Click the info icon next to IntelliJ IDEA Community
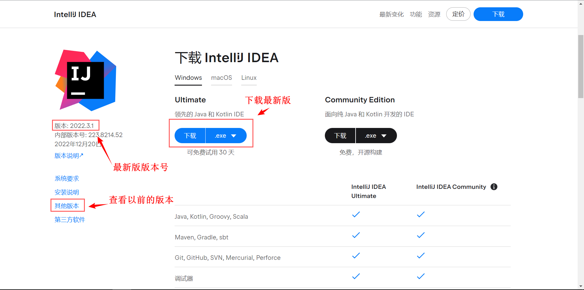 [494, 187]
